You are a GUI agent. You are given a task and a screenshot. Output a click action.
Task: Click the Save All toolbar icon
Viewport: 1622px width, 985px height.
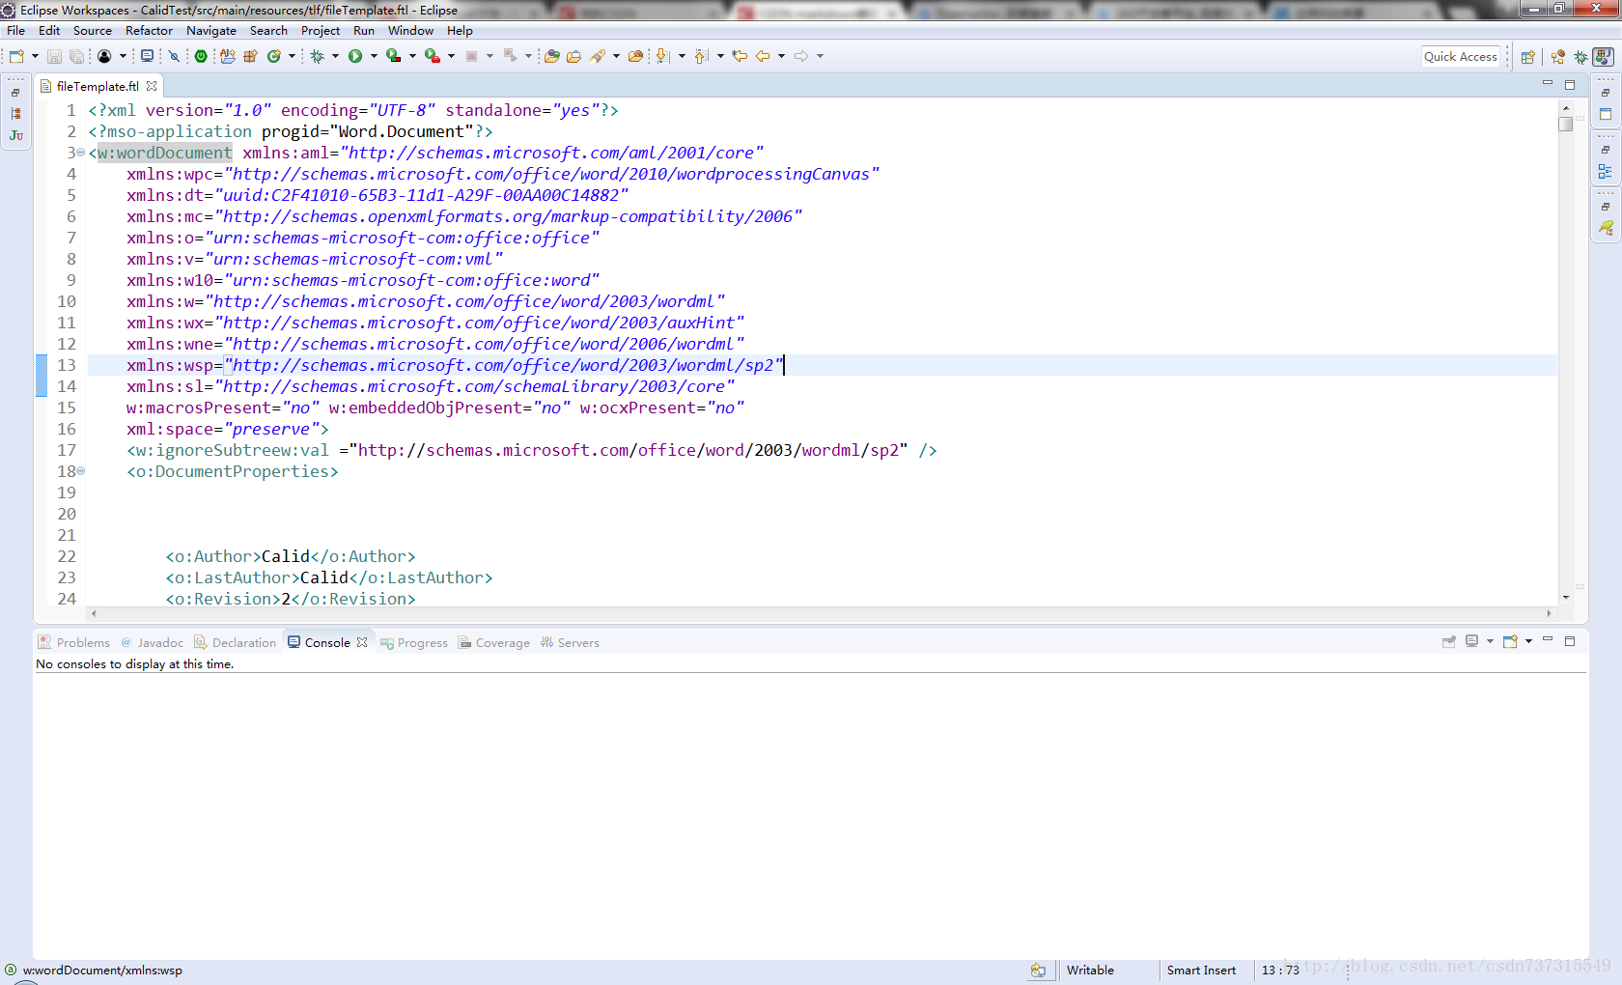click(76, 56)
